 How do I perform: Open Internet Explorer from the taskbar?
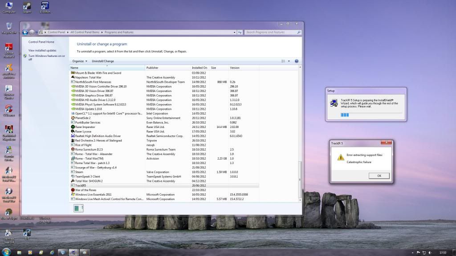pyautogui.click(x=52, y=252)
